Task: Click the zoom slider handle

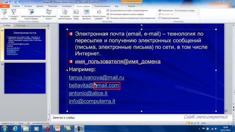Action: point(219,123)
